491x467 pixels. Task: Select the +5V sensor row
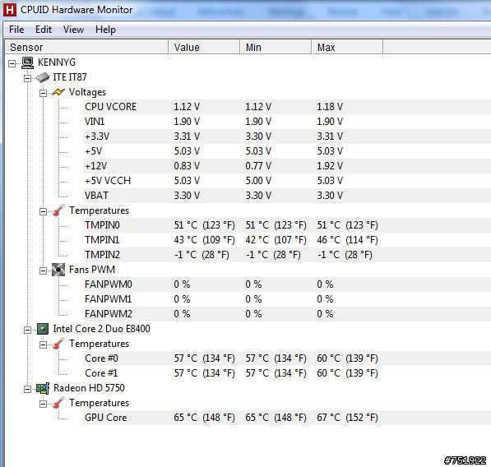tap(286, 151)
